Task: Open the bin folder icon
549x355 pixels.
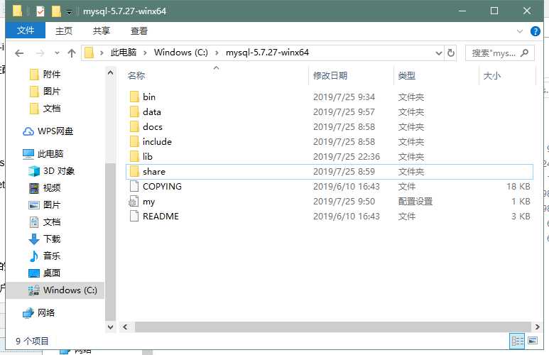Action: (134, 97)
